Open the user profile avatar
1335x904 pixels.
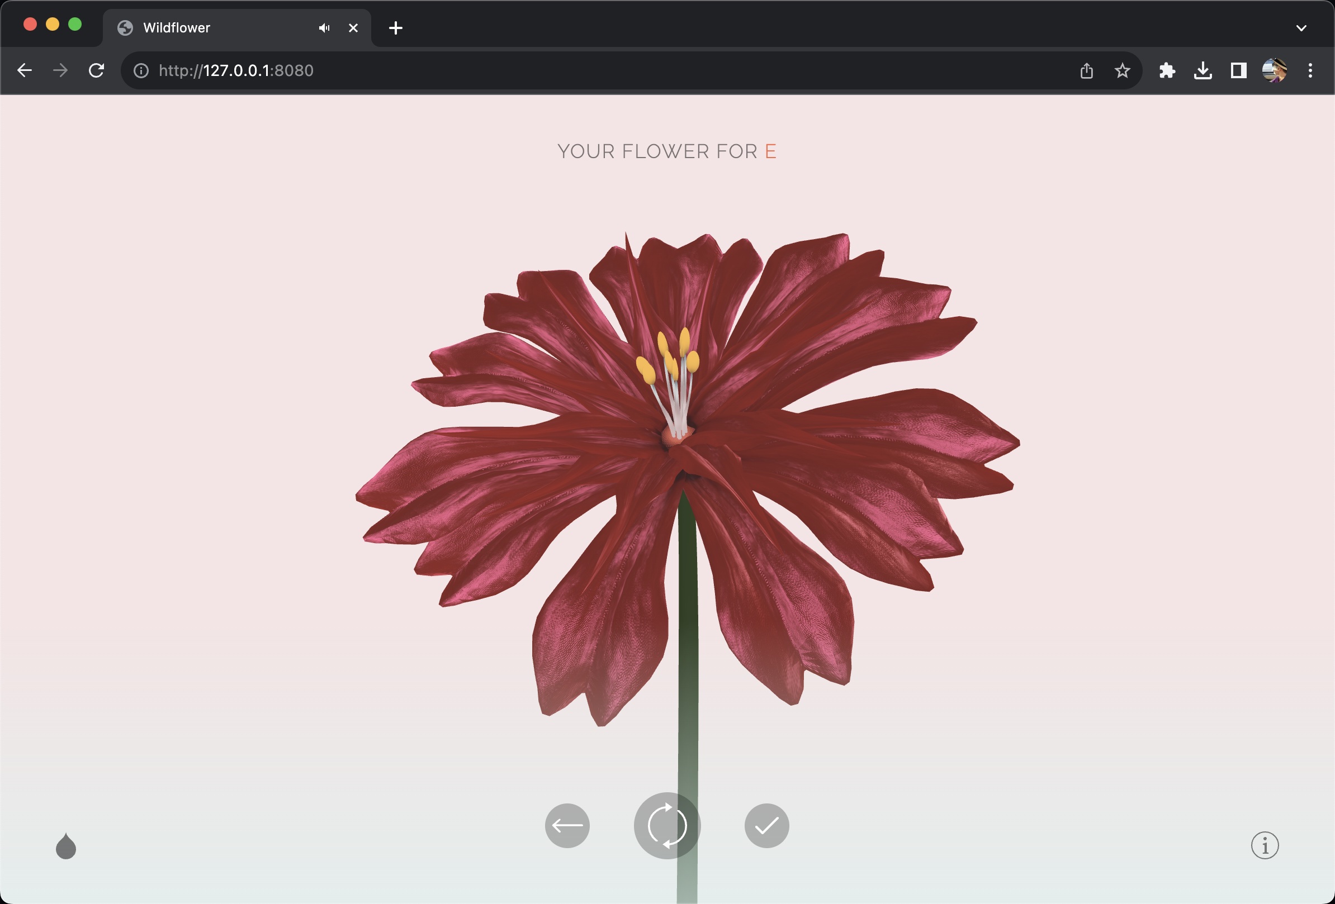click(x=1274, y=70)
